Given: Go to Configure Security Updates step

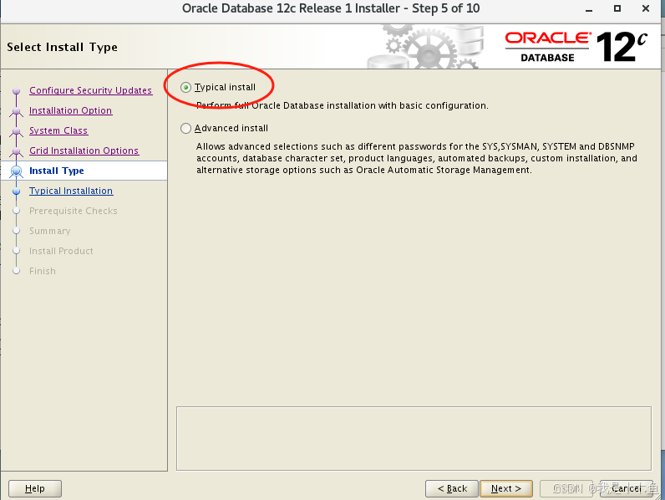Looking at the screenshot, I should [91, 90].
